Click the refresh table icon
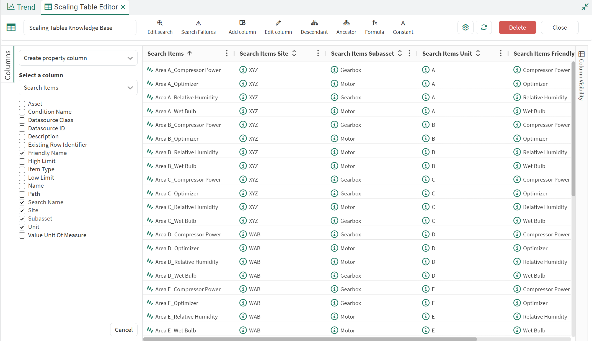592x341 pixels. pyautogui.click(x=484, y=27)
